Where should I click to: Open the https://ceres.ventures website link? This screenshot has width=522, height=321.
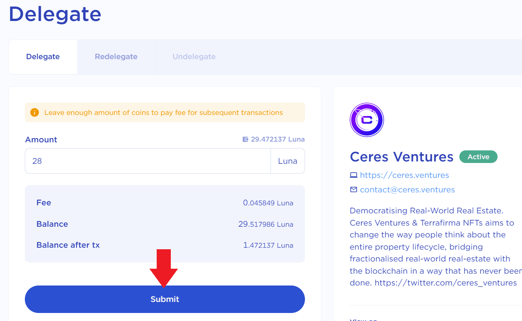coord(404,175)
